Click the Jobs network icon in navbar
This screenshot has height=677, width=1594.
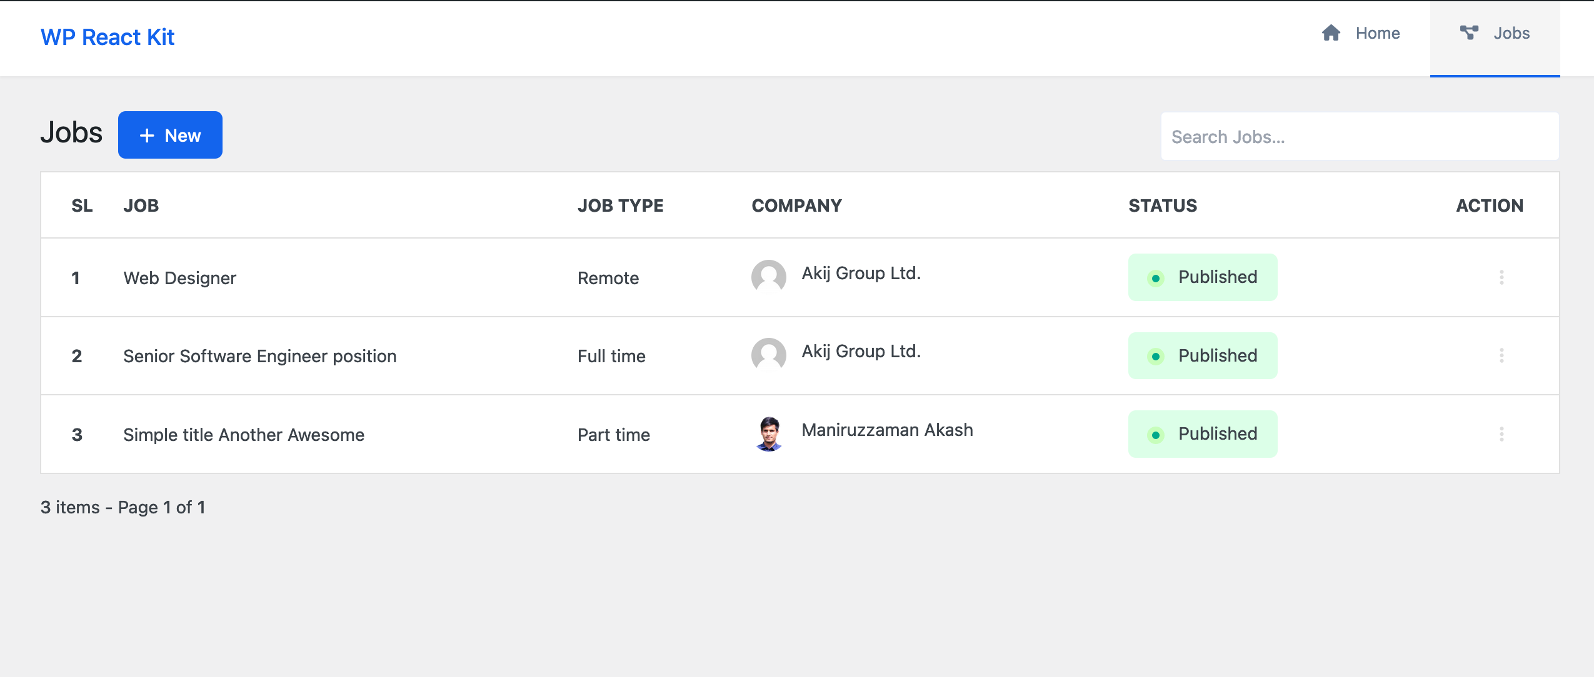point(1469,33)
